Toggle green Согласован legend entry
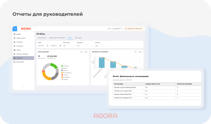 pyautogui.click(x=65, y=66)
